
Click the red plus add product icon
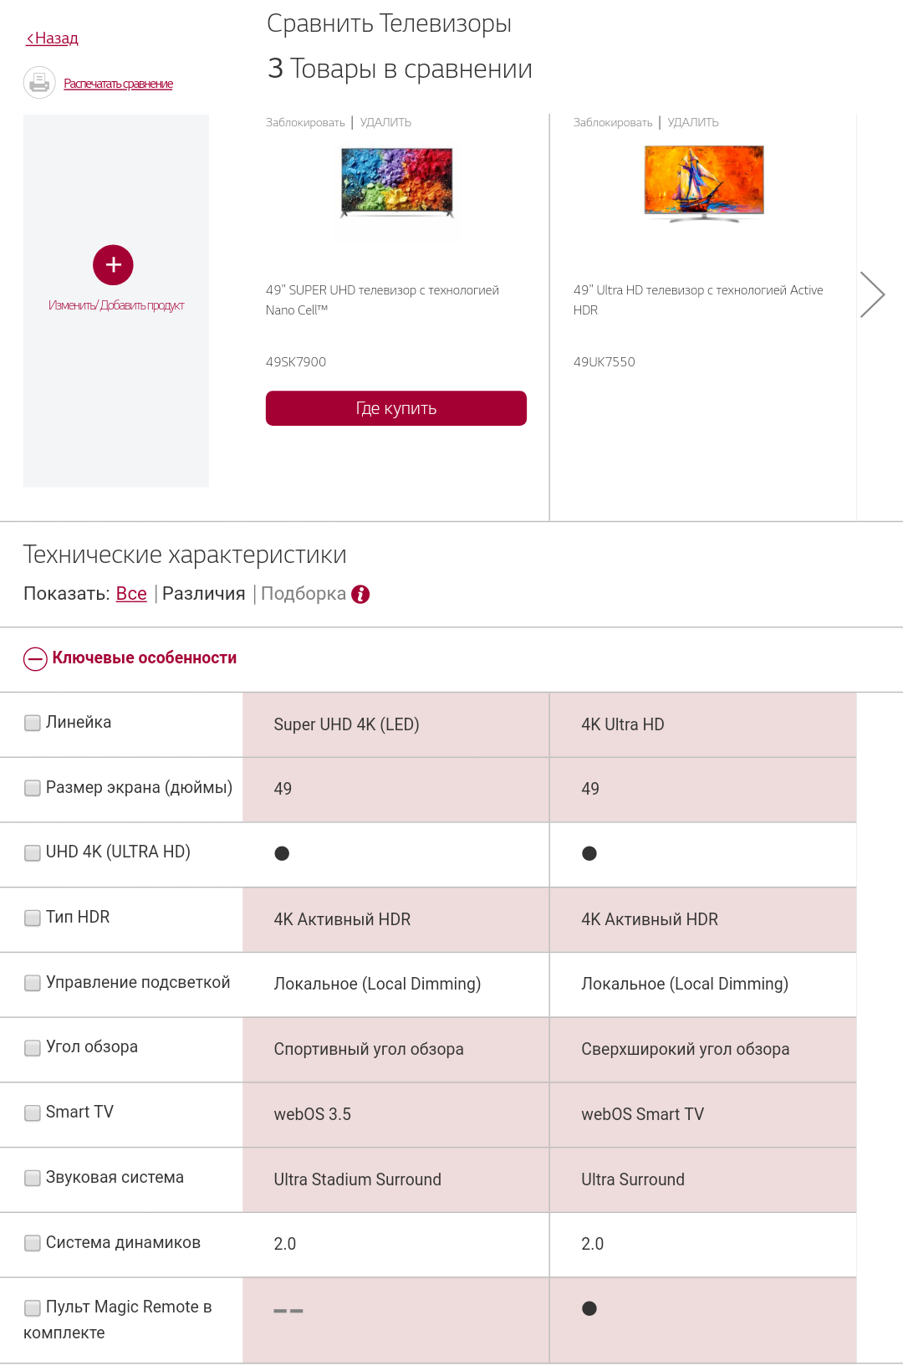(x=114, y=265)
